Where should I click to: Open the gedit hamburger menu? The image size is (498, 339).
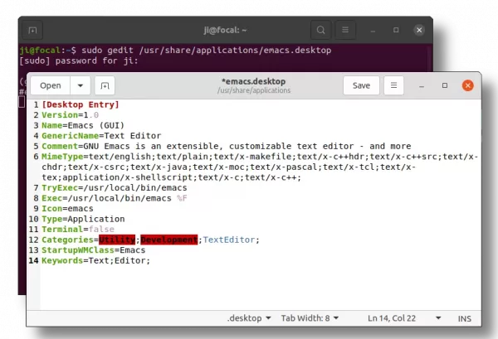(393, 85)
